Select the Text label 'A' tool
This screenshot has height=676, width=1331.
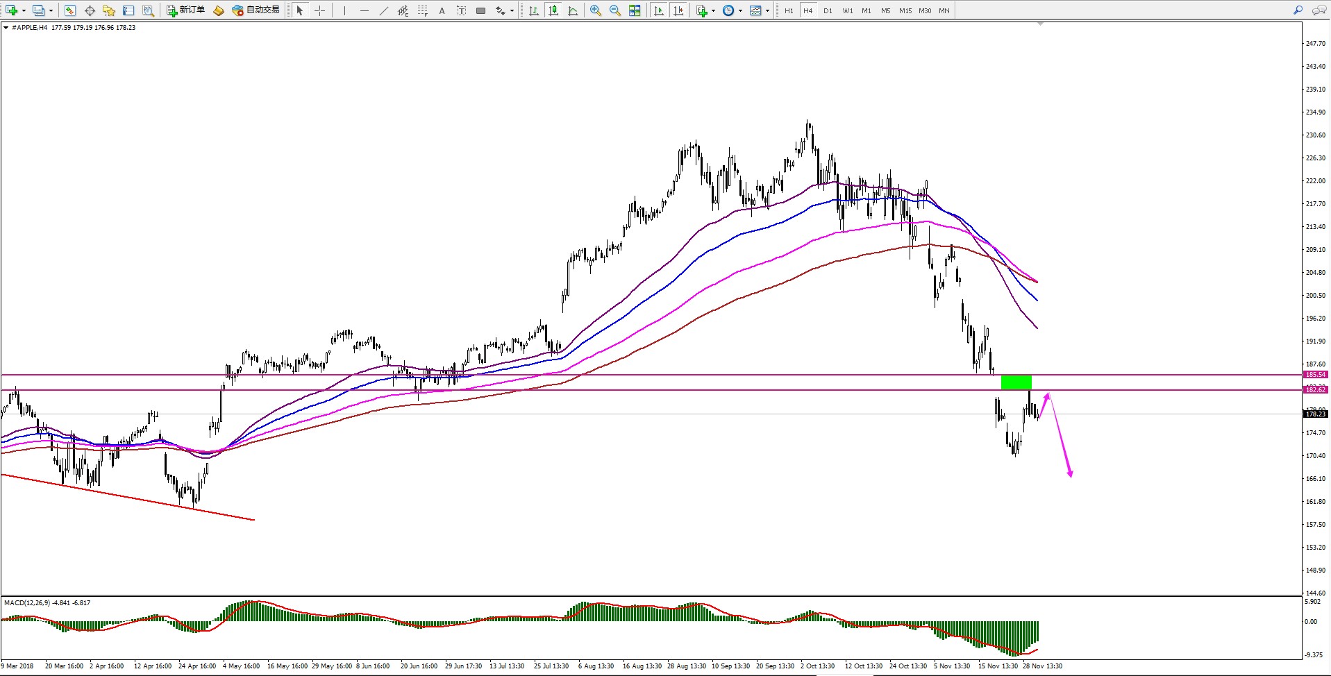(442, 10)
